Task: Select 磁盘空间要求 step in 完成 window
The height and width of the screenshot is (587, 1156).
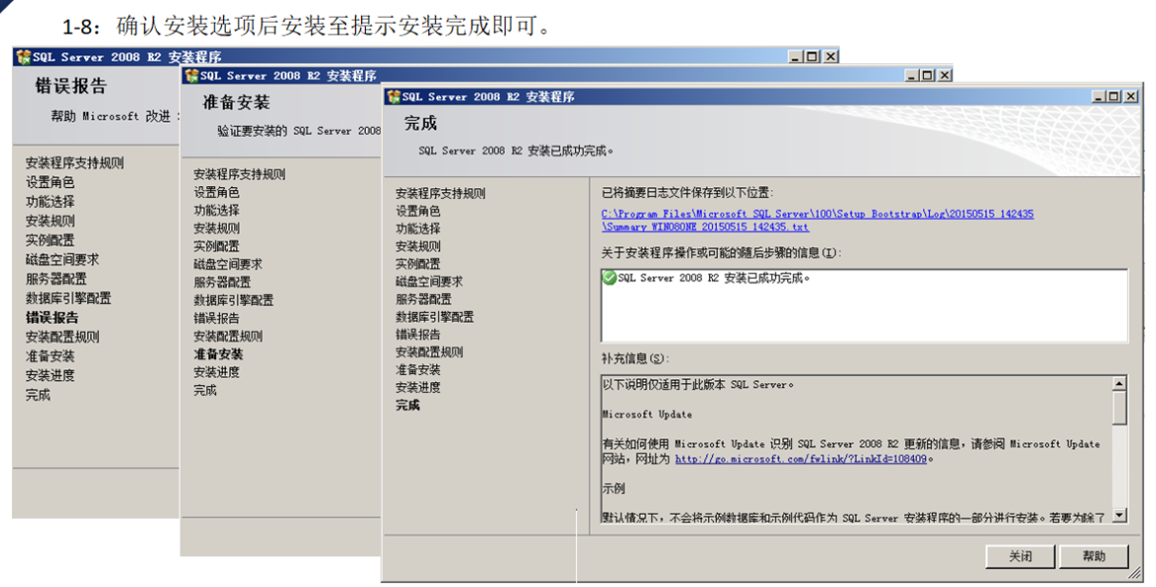Action: coord(429,281)
